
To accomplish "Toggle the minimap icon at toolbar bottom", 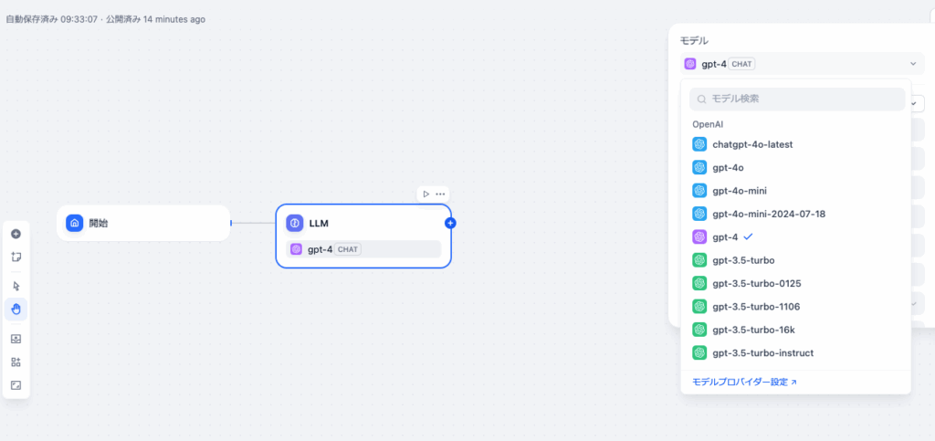I will pyautogui.click(x=16, y=385).
